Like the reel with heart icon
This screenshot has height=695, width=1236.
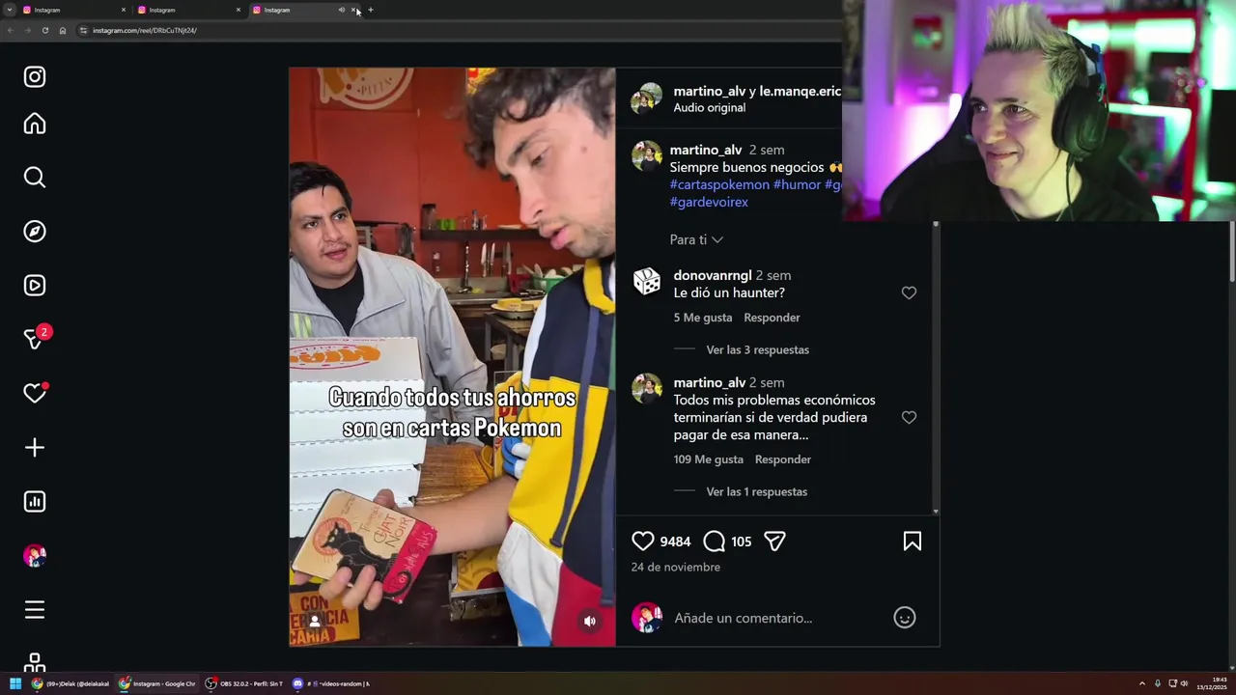[x=643, y=542]
